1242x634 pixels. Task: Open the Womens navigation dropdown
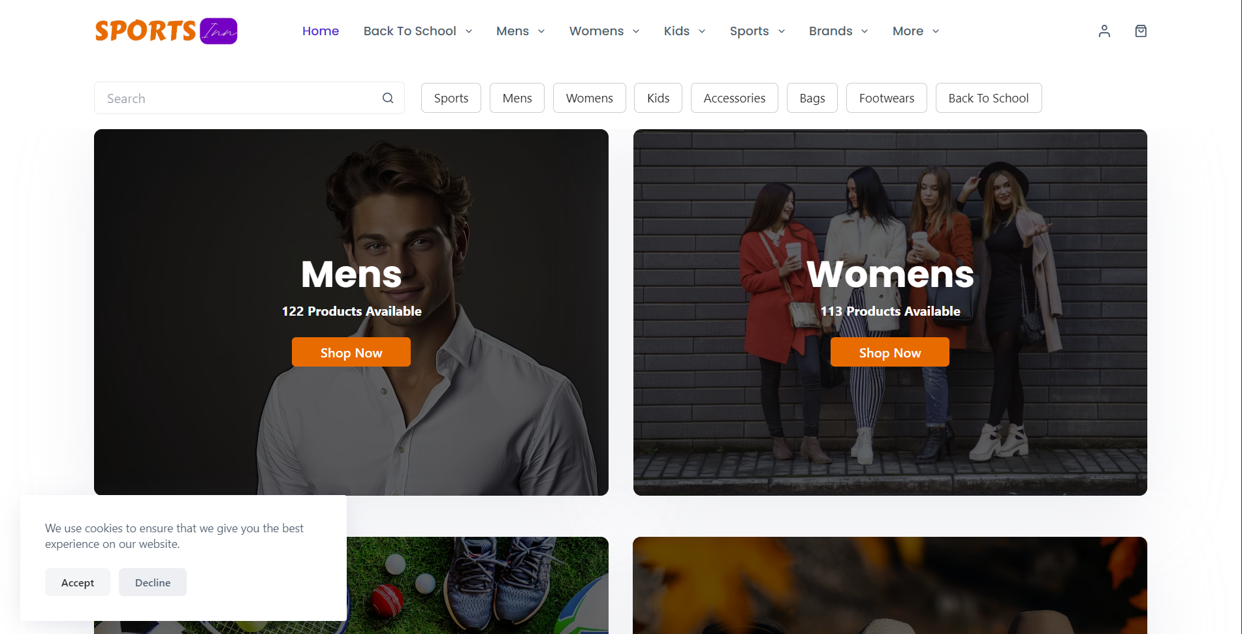(604, 31)
